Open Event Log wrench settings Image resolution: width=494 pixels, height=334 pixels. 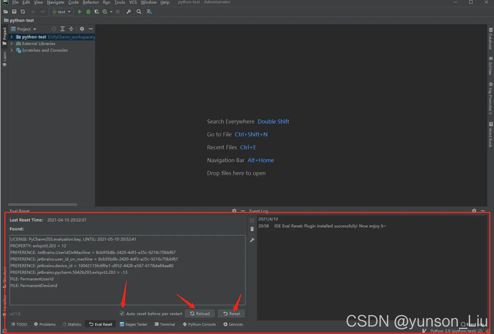[252, 240]
